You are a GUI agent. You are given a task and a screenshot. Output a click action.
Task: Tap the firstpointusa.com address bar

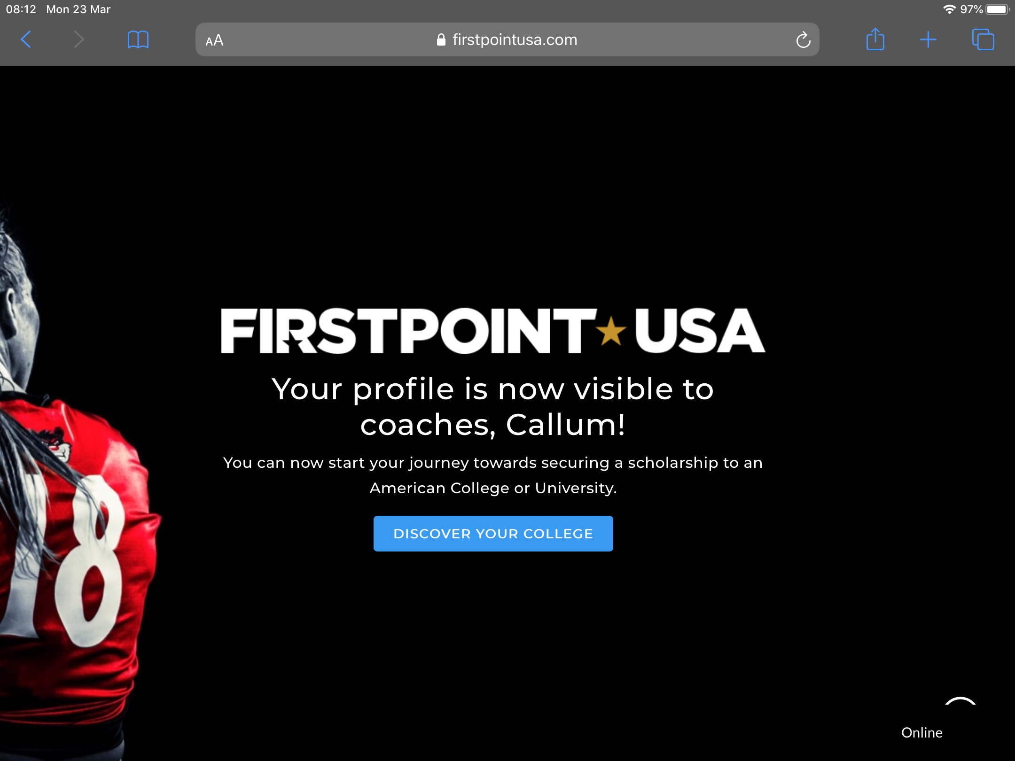pyautogui.click(x=507, y=39)
